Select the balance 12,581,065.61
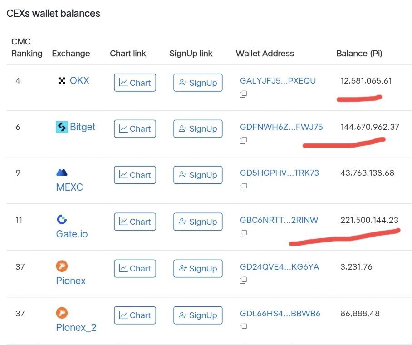Image resolution: width=412 pixels, height=345 pixels. tap(366, 80)
